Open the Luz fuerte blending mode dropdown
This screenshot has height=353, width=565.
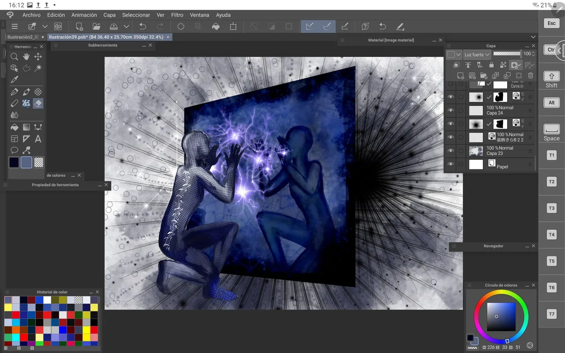(x=477, y=54)
